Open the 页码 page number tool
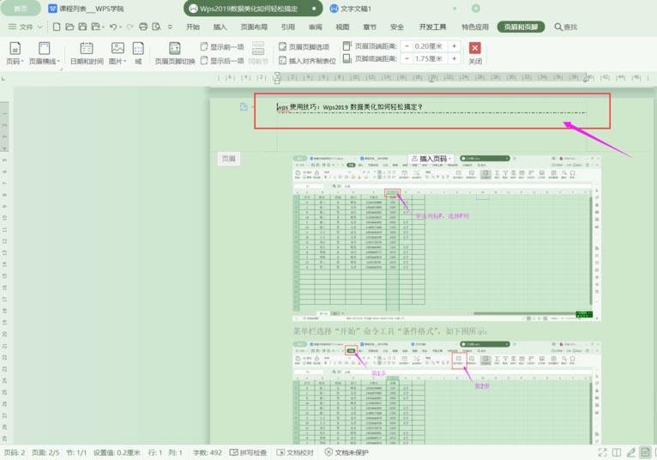The width and height of the screenshot is (657, 460). click(x=15, y=53)
